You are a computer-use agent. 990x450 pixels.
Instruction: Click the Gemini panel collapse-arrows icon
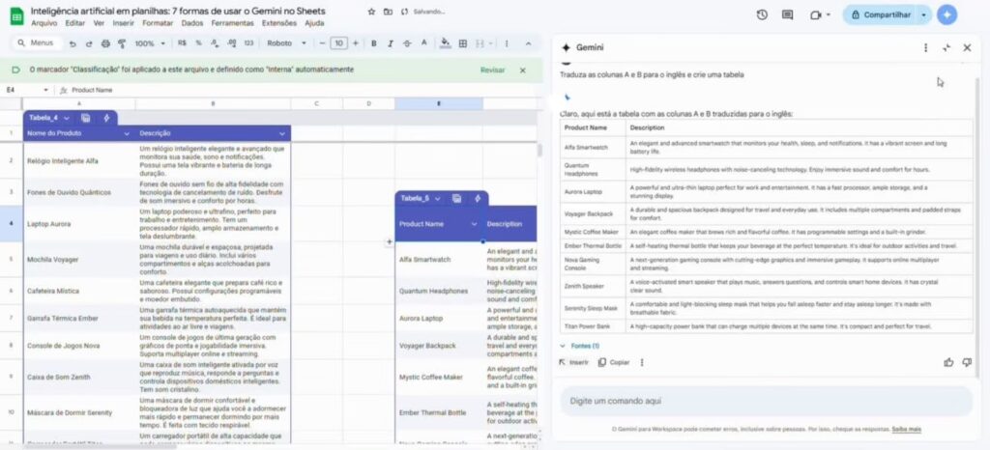point(946,48)
